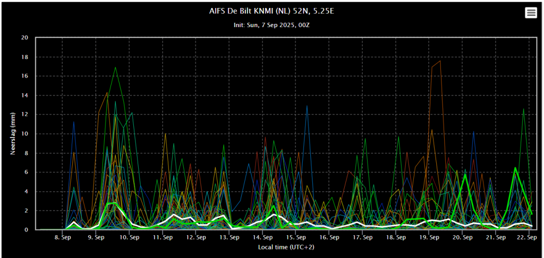Screen dimensions: 544x258
Task: Click the '14. Sep' x-axis label
Action: pyautogui.click(x=262, y=237)
